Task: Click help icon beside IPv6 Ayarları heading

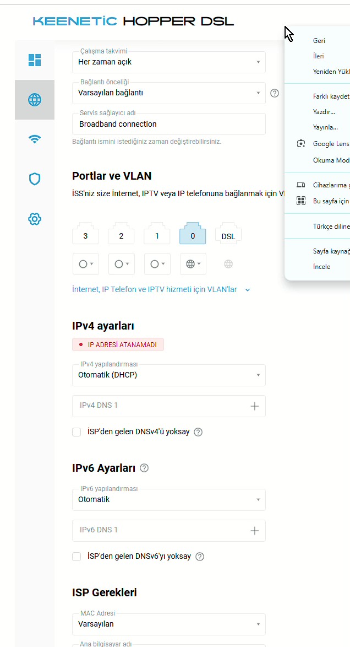Action: [144, 468]
